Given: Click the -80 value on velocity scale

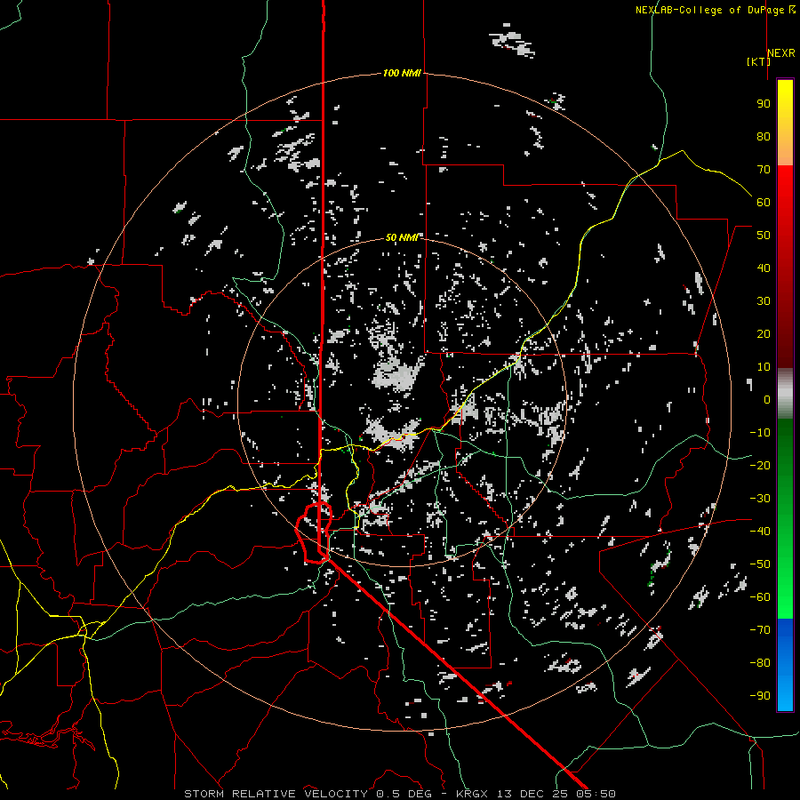Looking at the screenshot, I should pyautogui.click(x=760, y=663).
